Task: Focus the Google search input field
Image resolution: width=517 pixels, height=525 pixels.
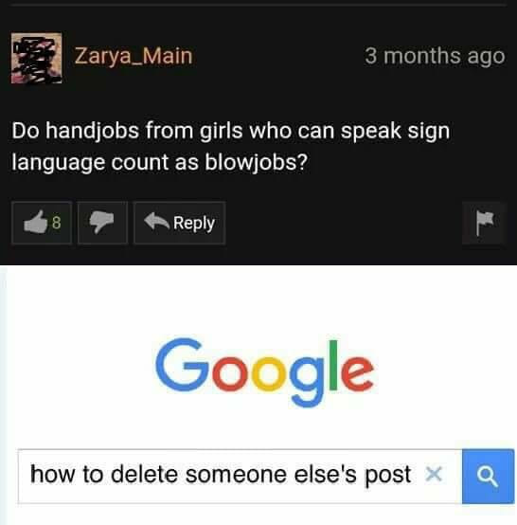Action: click(240, 476)
